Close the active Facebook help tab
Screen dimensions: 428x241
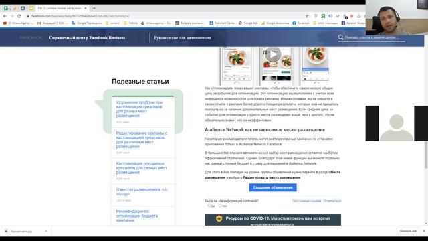pos(86,8)
